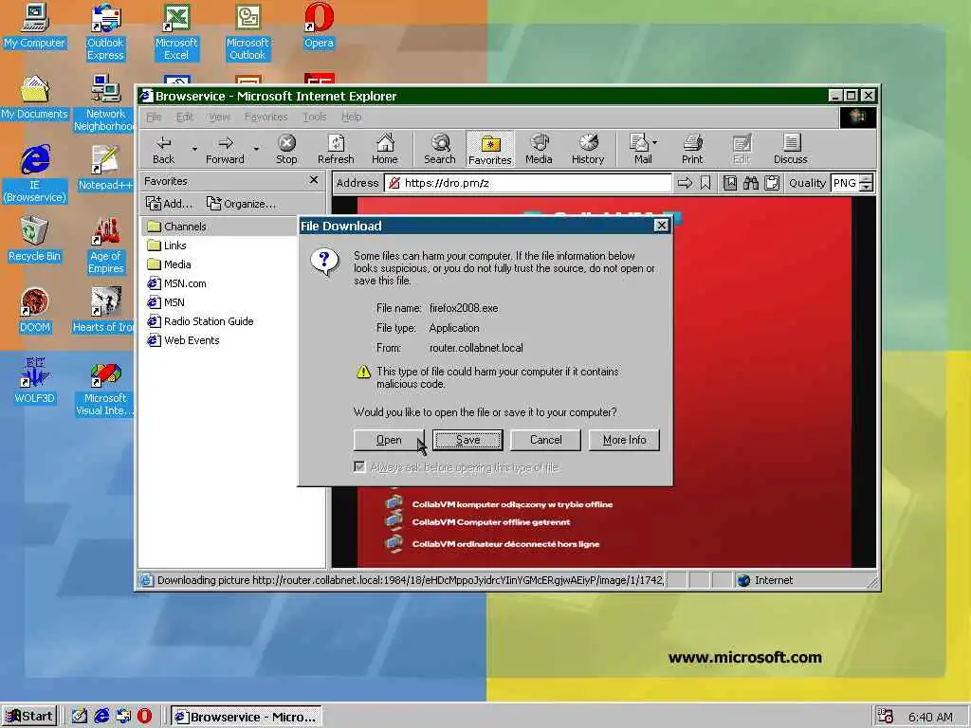This screenshot has height=728, width=971.
Task: Select Outlook Express desktop icon
Action: click(x=105, y=31)
